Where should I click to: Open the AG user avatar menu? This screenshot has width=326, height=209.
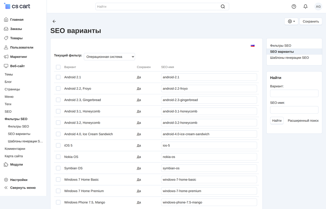pyautogui.click(x=318, y=7)
